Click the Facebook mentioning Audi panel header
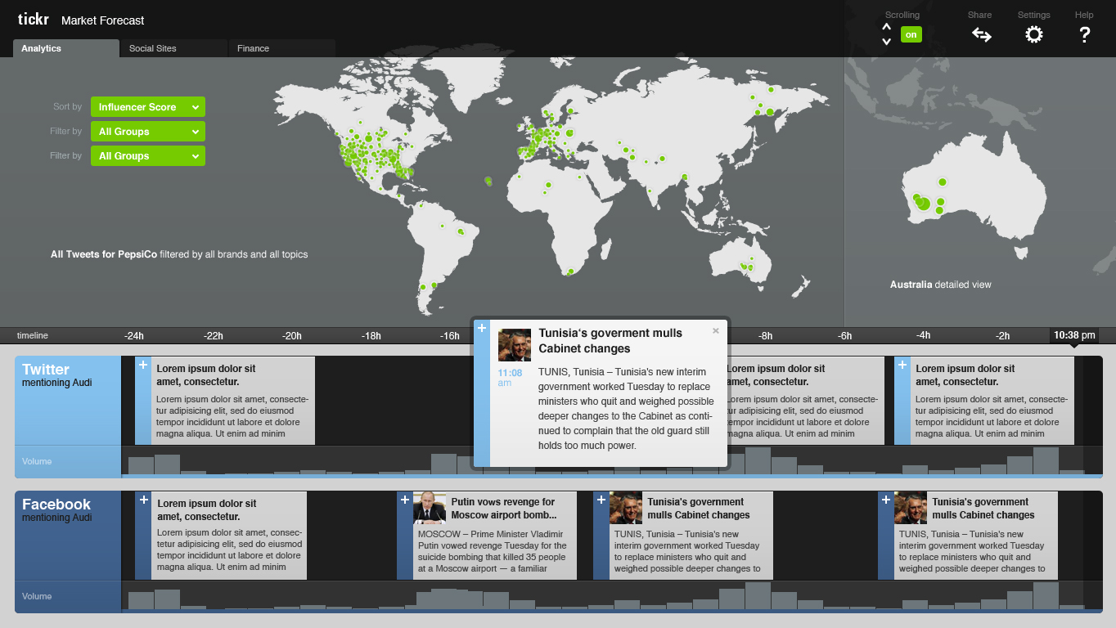Image resolution: width=1116 pixels, height=628 pixels. point(68,536)
